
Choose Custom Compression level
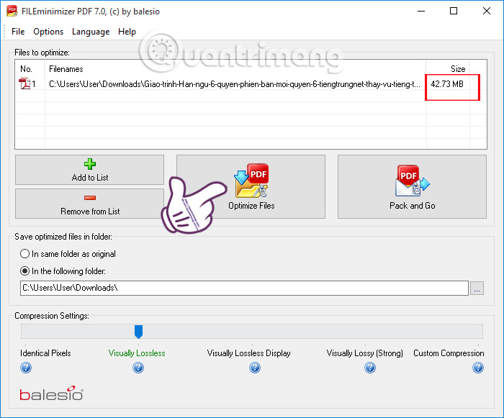click(449, 353)
